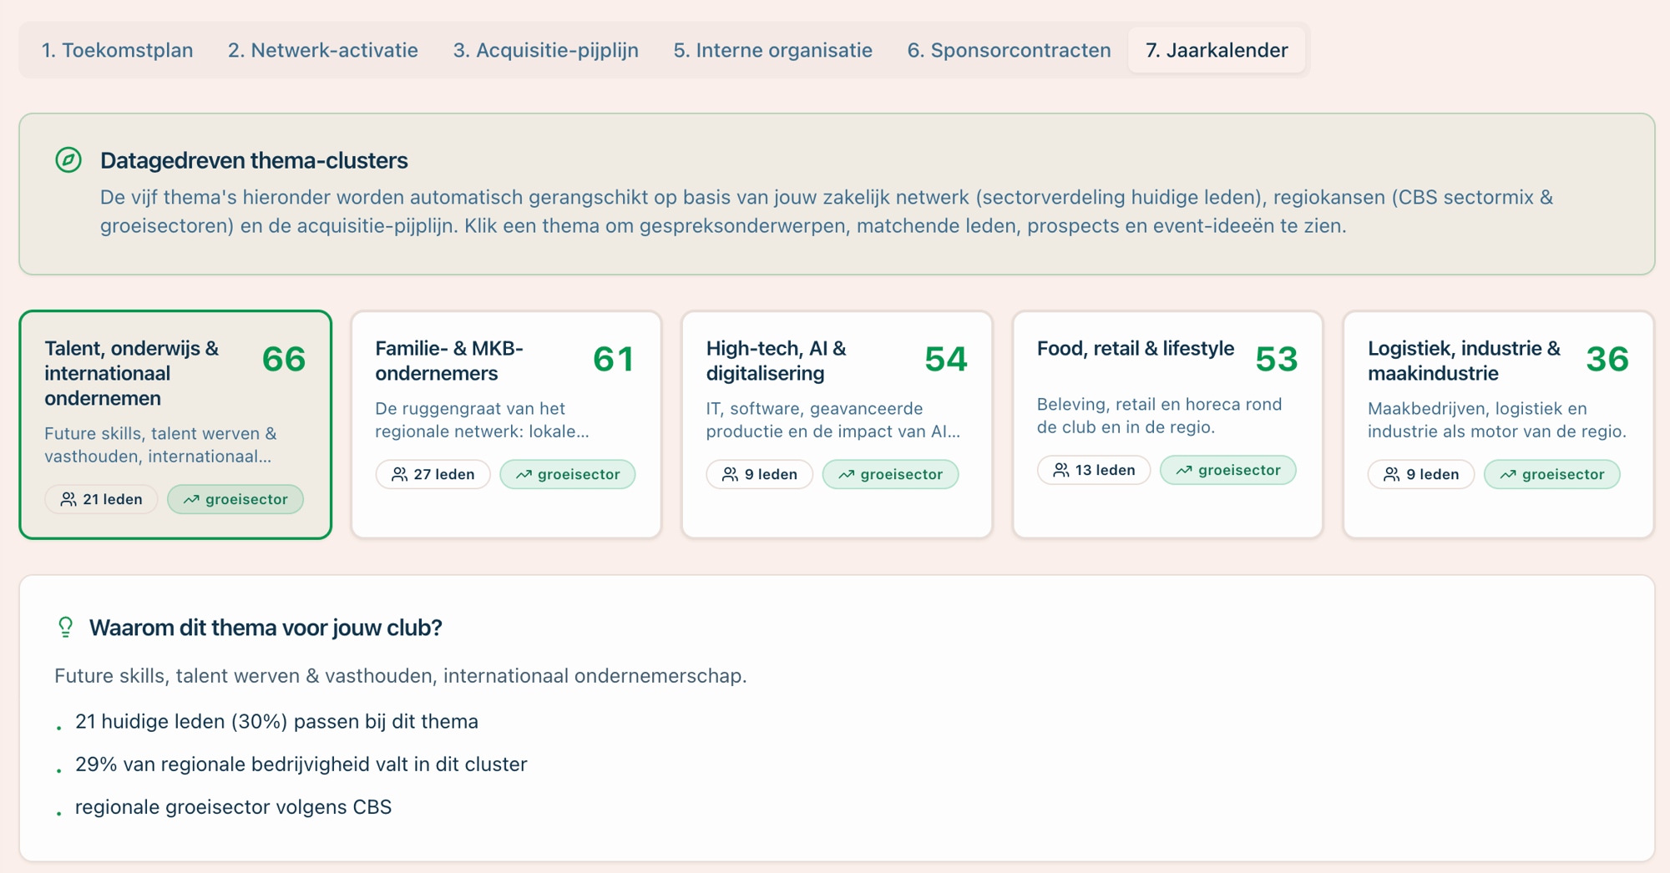Click trend arrow in Logistiek groeisector badge
The height and width of the screenshot is (873, 1670).
click(1507, 474)
